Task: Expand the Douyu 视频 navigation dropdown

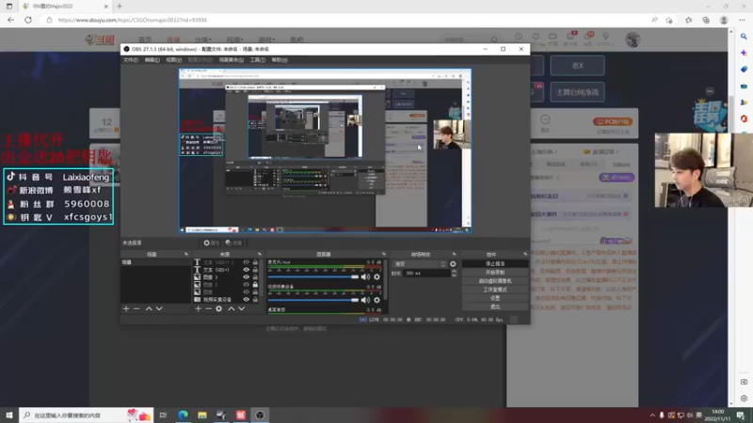Action: [x=234, y=39]
